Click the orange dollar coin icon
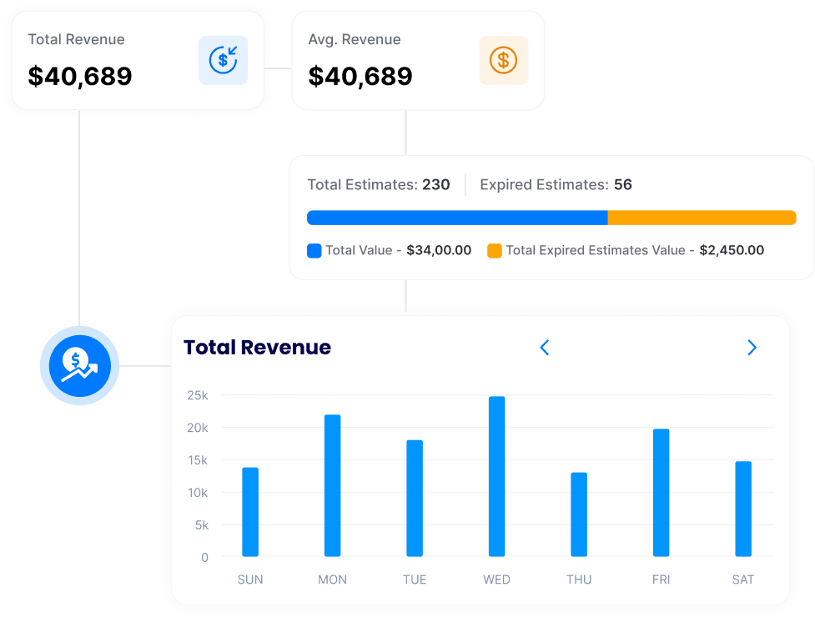This screenshot has width=815, height=622. point(503,60)
